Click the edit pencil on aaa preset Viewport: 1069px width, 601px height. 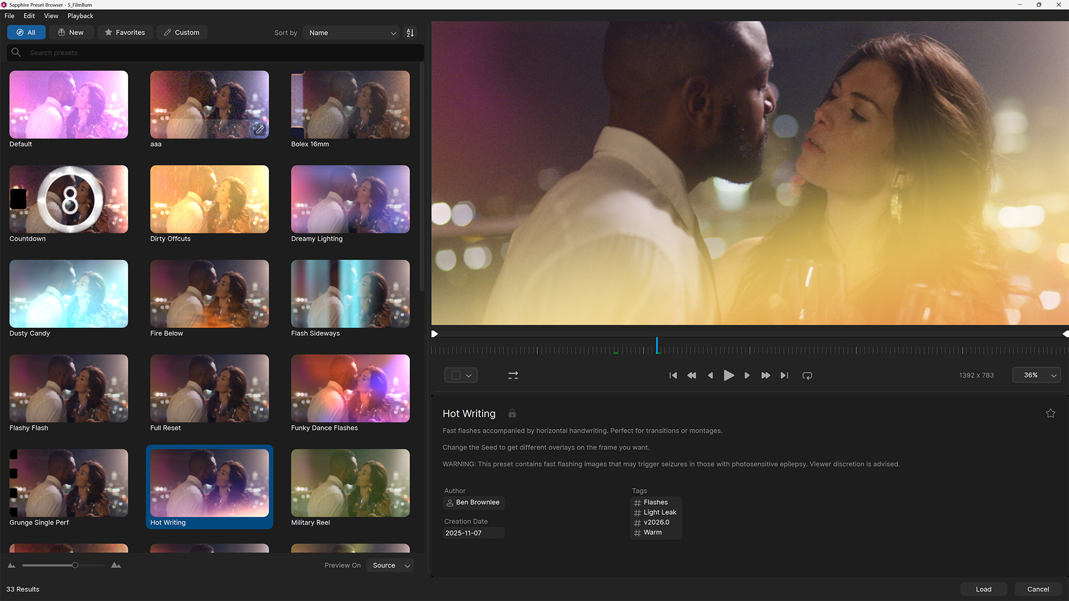pyautogui.click(x=260, y=130)
